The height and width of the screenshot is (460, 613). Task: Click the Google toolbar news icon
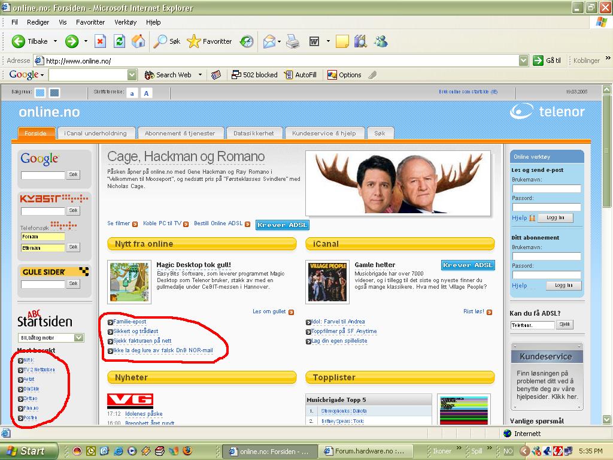tap(216, 75)
